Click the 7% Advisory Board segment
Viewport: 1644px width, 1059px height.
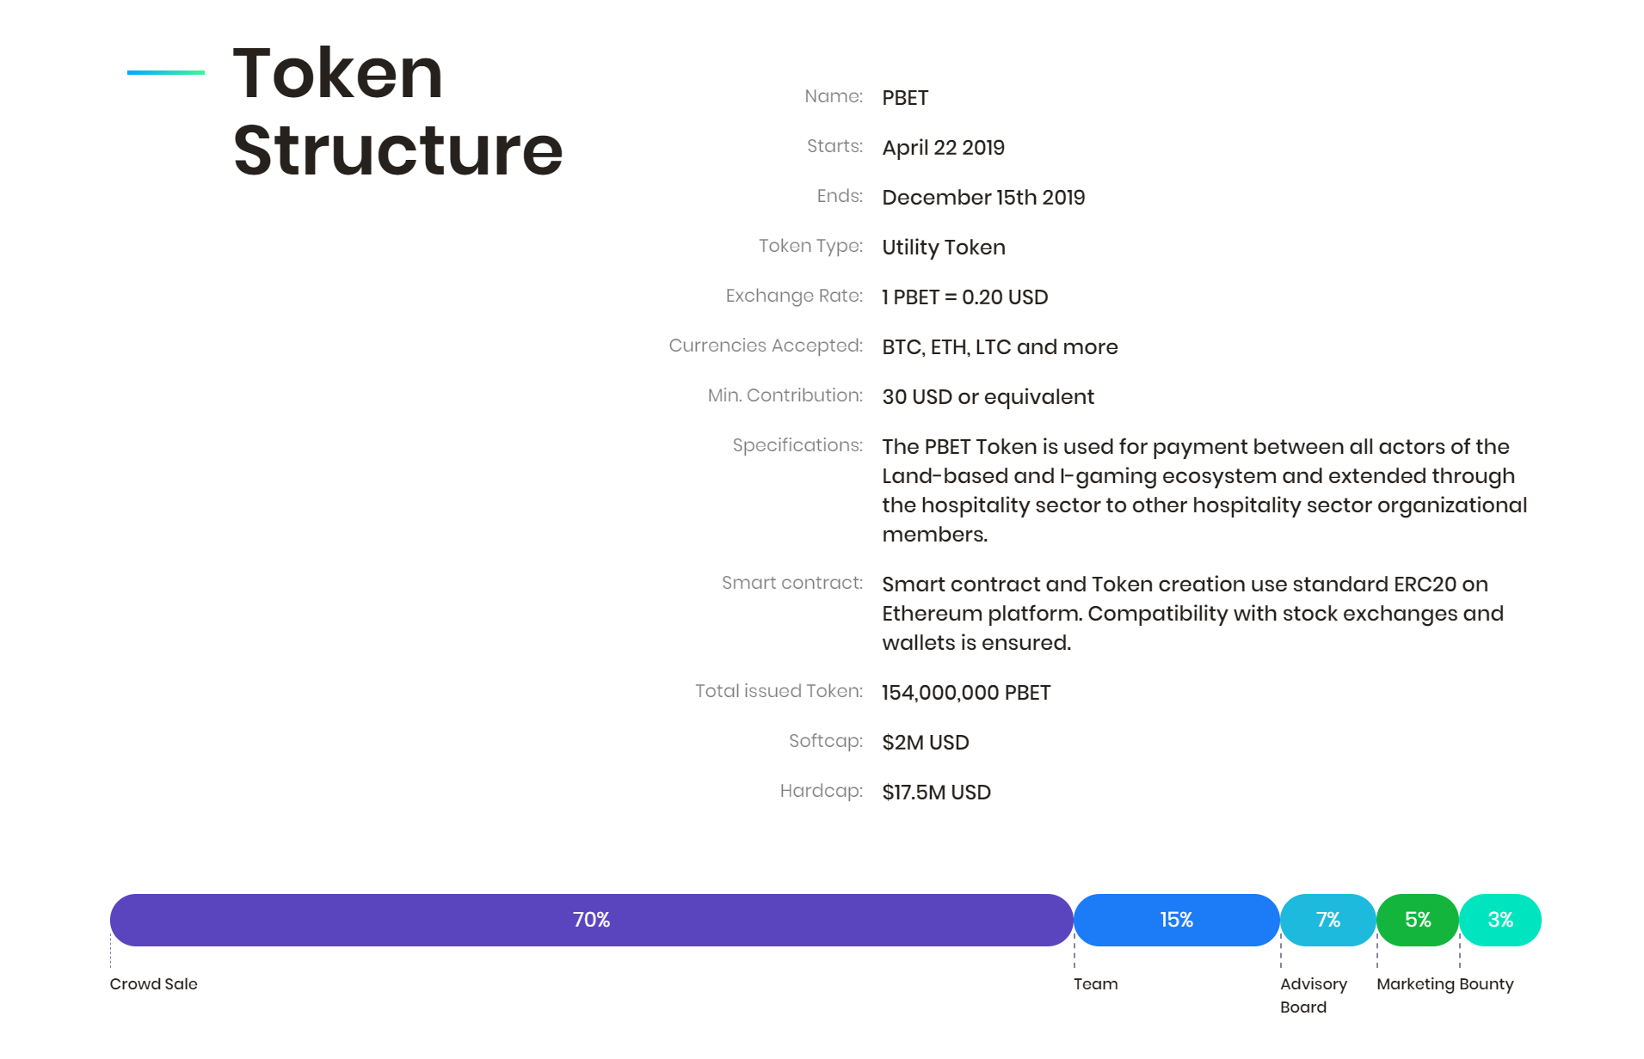point(1327,920)
